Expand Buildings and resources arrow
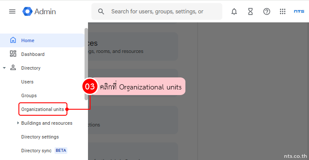The height and width of the screenshot is (160, 309). coord(18,123)
